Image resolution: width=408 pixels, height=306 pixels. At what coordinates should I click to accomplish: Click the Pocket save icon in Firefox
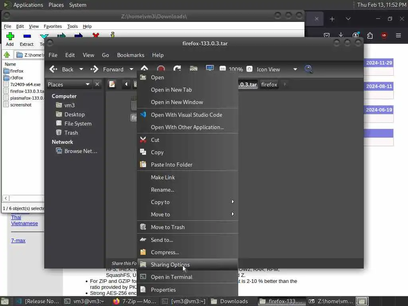(x=327, y=35)
